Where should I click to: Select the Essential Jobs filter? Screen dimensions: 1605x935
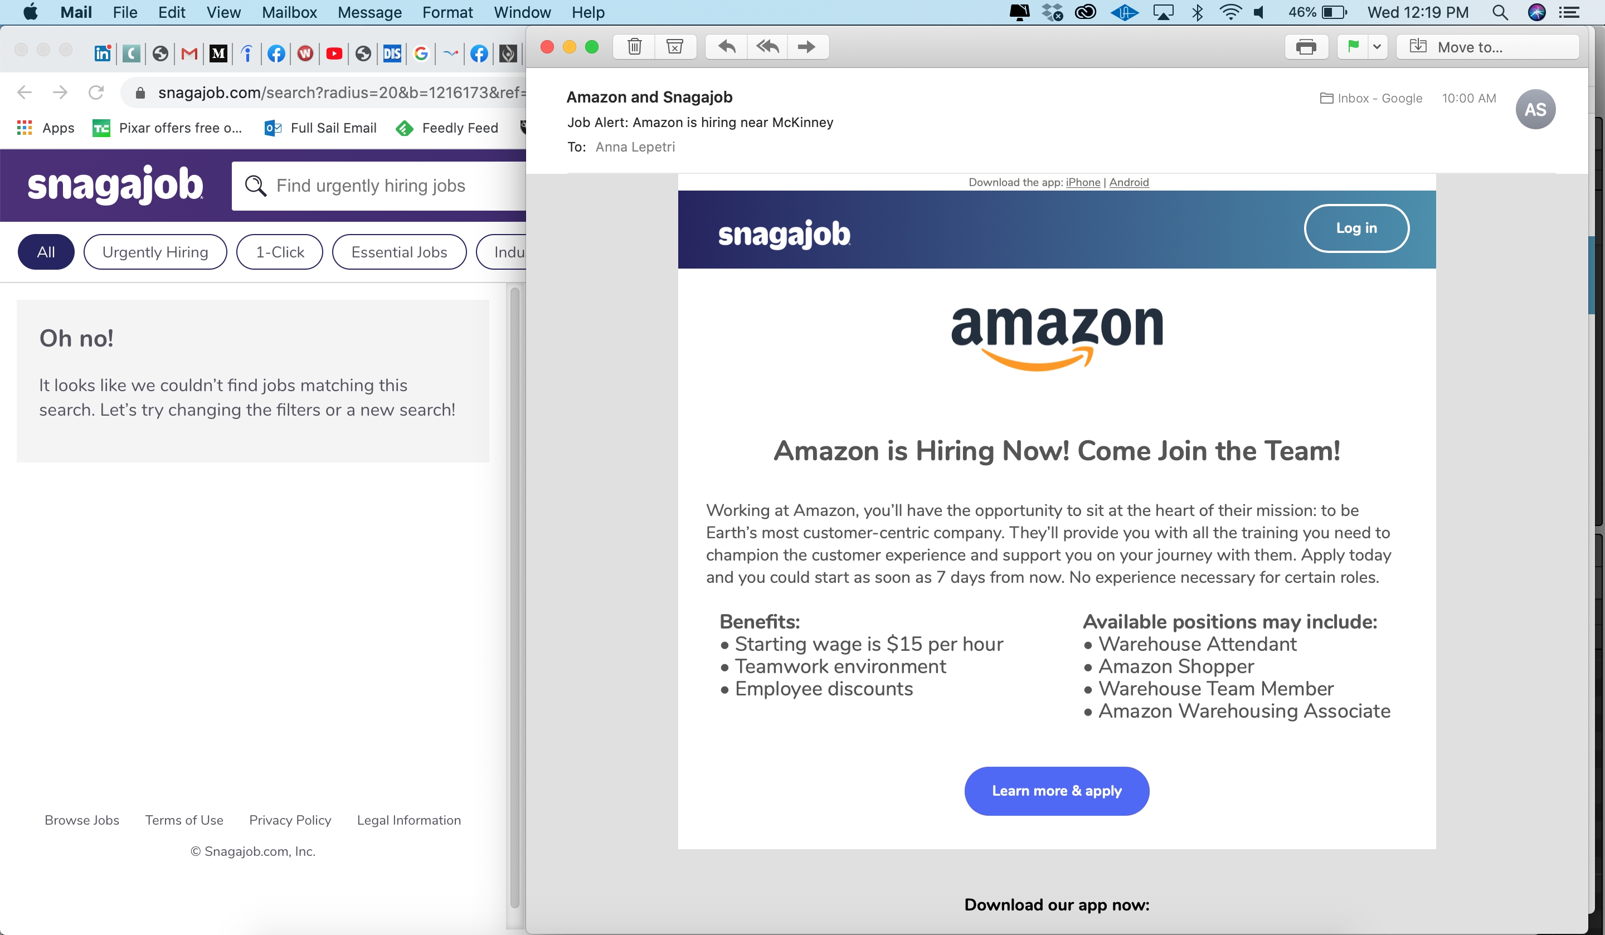coord(400,252)
